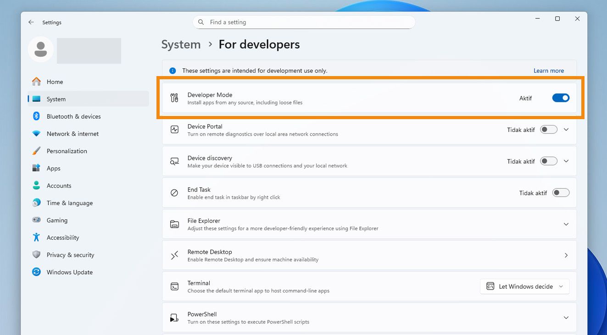Turn on the End Task toggle

coord(561,193)
